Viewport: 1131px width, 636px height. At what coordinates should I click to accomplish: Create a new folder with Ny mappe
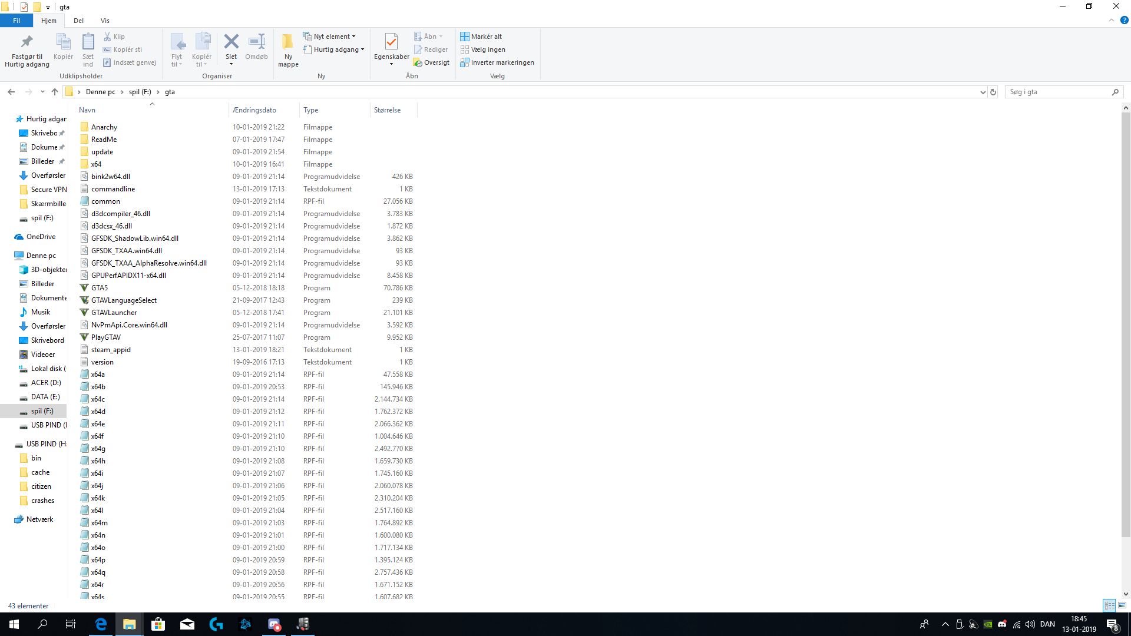(x=288, y=50)
